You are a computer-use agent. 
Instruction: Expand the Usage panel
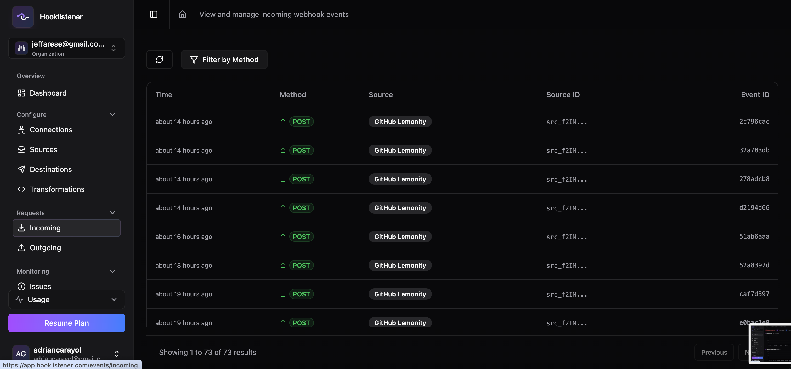67,299
